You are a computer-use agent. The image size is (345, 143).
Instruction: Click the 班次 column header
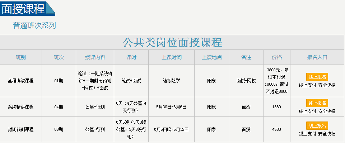pos(59,57)
